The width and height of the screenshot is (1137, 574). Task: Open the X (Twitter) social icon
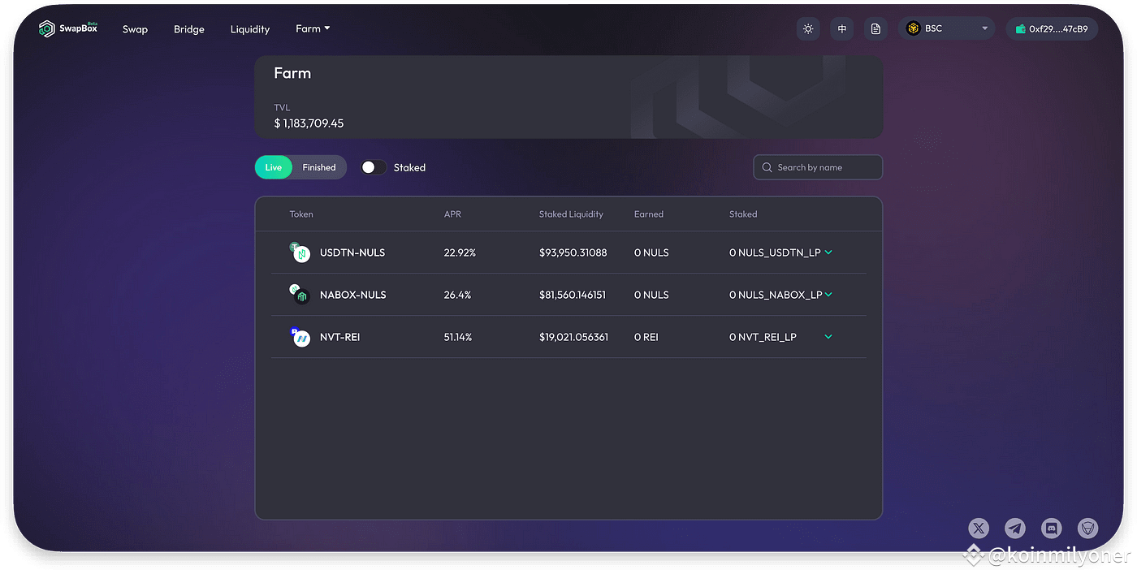pos(979,529)
